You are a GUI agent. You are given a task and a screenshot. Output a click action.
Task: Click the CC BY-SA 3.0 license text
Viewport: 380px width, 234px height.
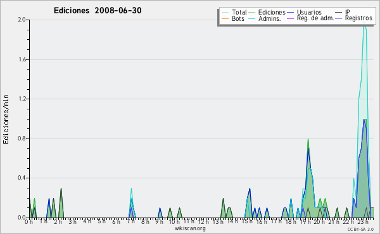(360, 229)
